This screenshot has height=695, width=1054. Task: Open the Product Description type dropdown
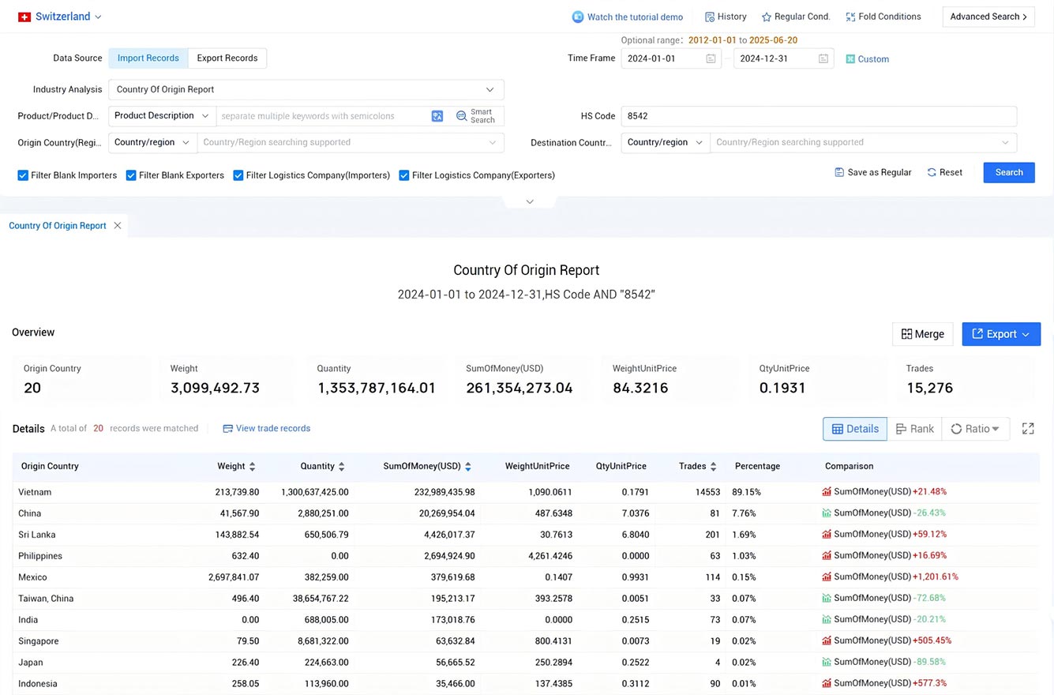(x=162, y=116)
